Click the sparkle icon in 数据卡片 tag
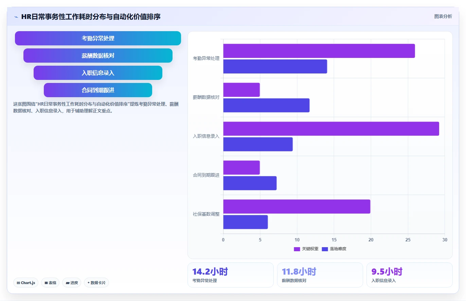This screenshot has height=301, width=466. (x=88, y=282)
